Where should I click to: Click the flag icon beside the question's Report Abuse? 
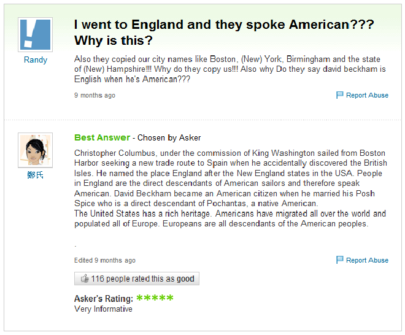[340, 95]
